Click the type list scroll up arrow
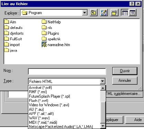The width and height of the screenshot is (144, 129). (x=103, y=88)
